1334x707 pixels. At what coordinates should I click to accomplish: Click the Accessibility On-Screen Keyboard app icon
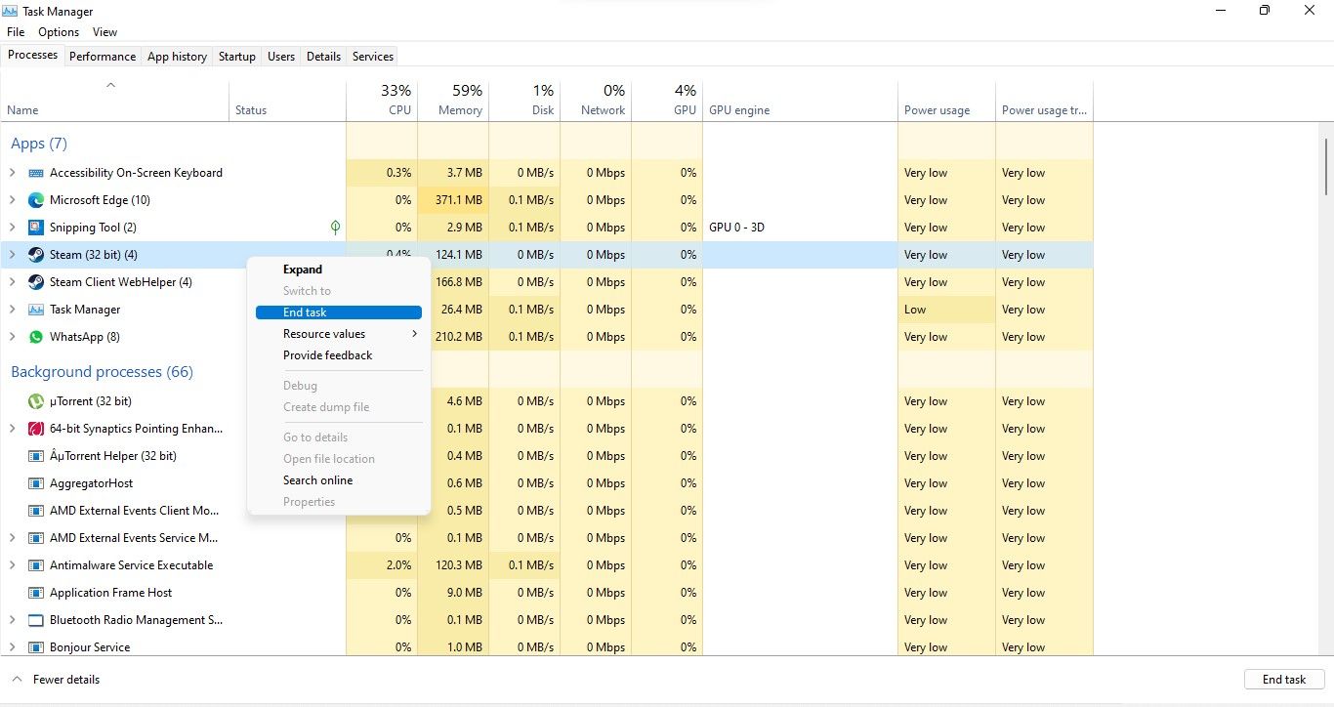36,173
